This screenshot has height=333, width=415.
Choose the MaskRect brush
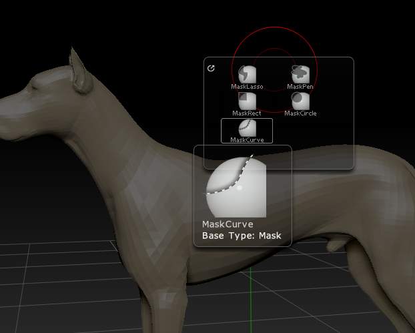[247, 104]
